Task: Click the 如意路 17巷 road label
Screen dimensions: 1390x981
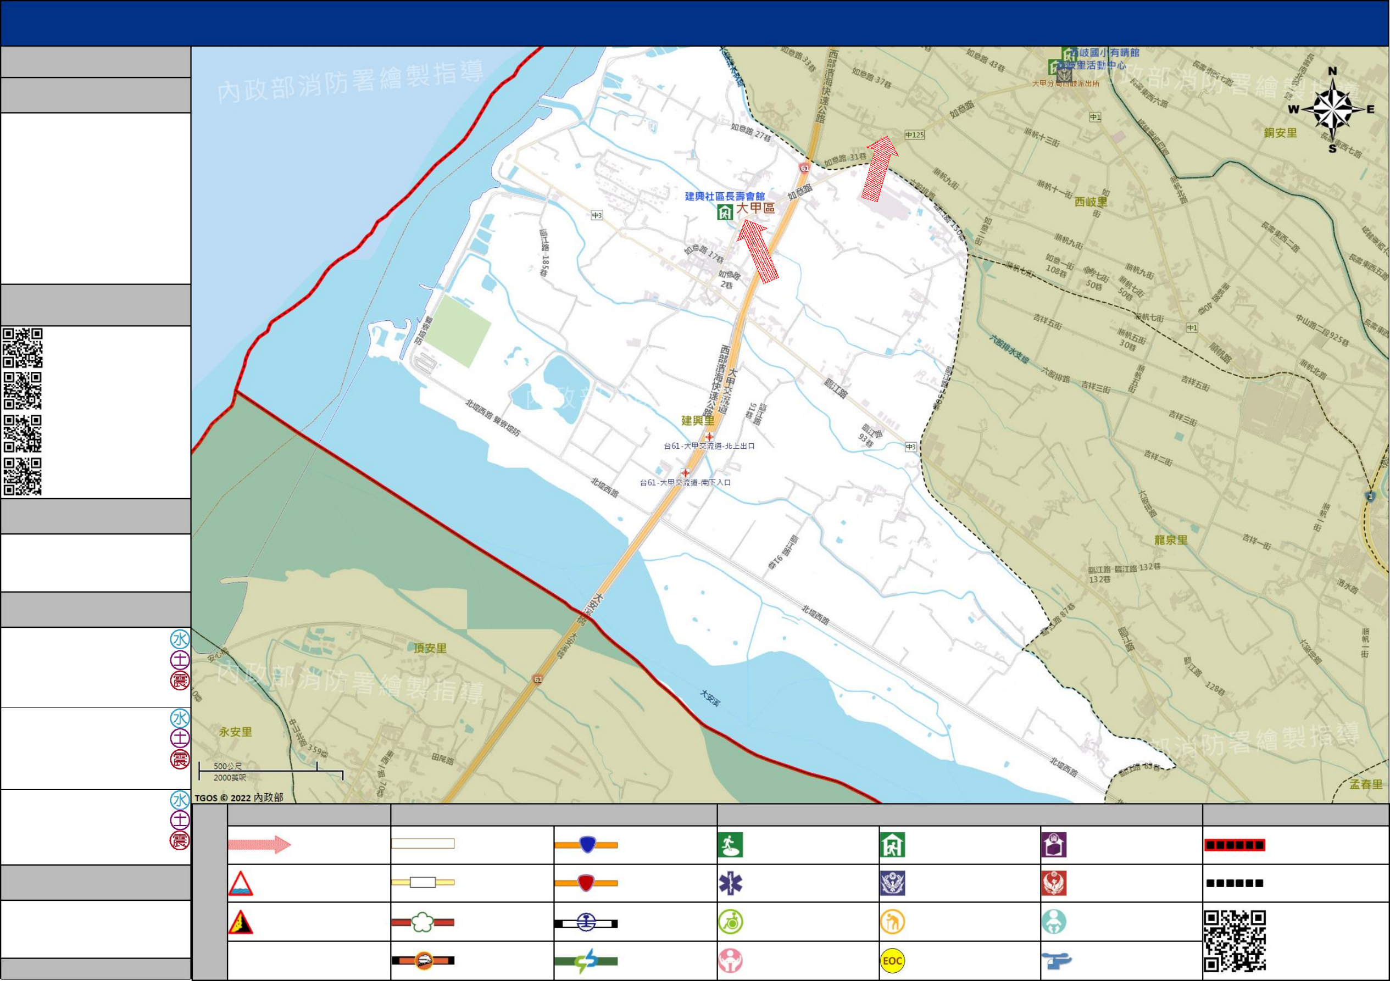Action: (704, 253)
